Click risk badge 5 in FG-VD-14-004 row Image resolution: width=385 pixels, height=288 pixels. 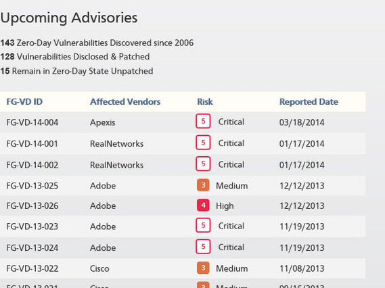coord(203,121)
